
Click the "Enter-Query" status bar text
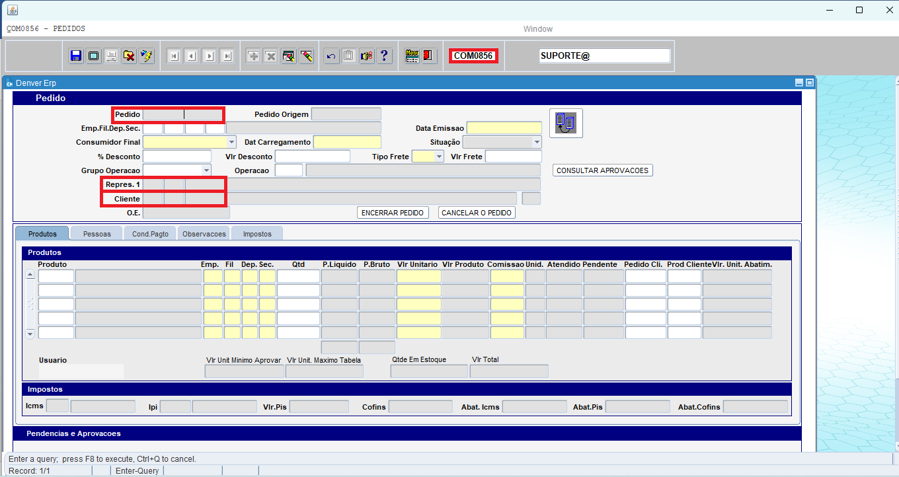coord(137,471)
